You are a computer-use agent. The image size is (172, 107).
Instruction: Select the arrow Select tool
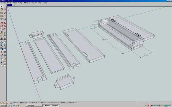(x=1, y=7)
